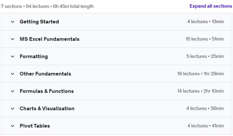The width and height of the screenshot is (233, 136).
Task: Expand the Charts & Visualization chevron
Action: coord(13,108)
